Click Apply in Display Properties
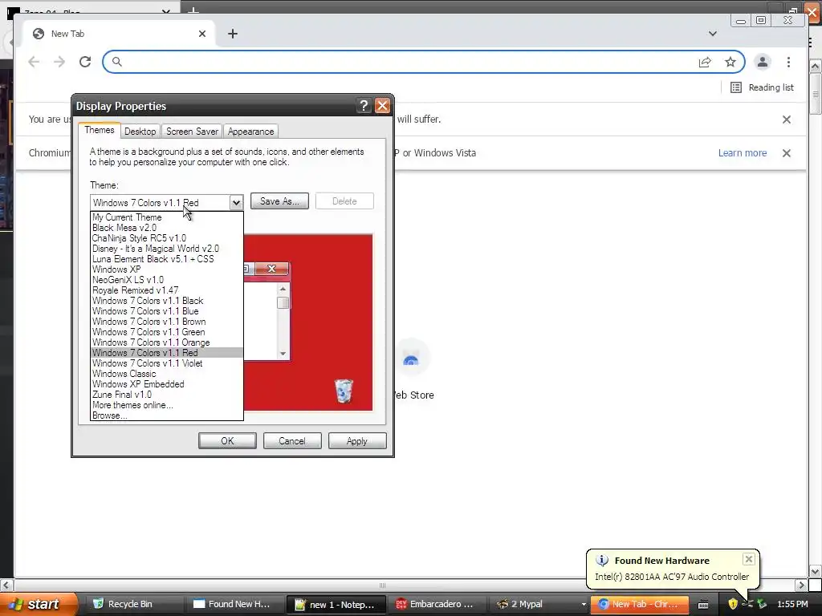This screenshot has width=822, height=616. point(357,441)
